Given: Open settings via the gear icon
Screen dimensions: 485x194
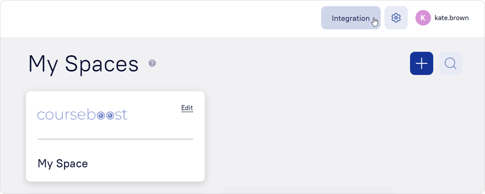Looking at the screenshot, I should point(396,18).
